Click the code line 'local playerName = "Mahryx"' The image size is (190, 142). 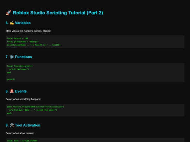click(23, 42)
